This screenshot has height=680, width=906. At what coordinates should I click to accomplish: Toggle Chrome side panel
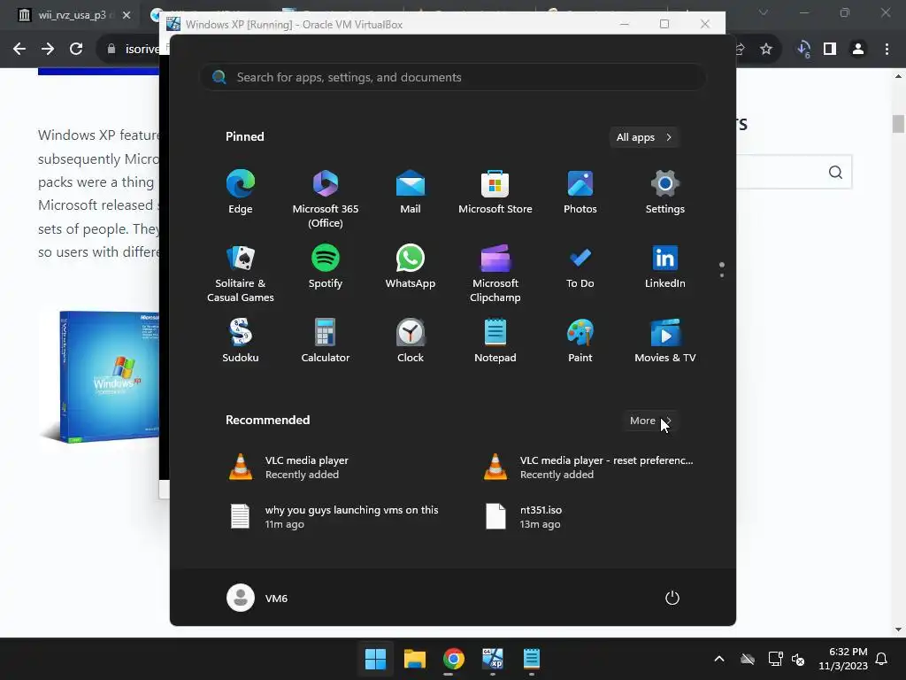(x=830, y=50)
